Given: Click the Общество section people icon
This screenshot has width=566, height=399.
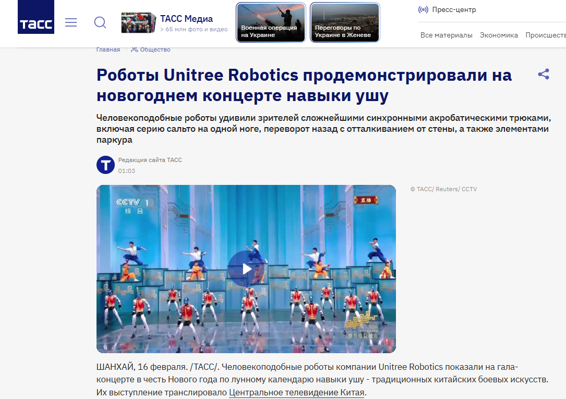Looking at the screenshot, I should click(x=134, y=49).
